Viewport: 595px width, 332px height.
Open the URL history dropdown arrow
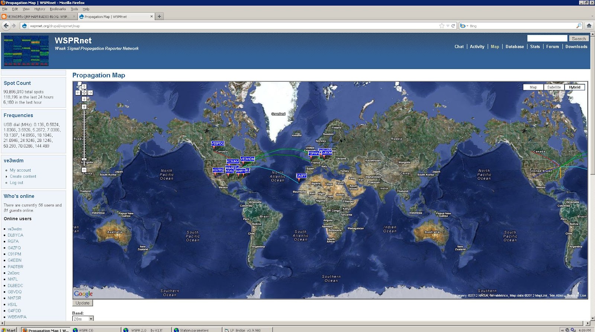pyautogui.click(x=448, y=26)
